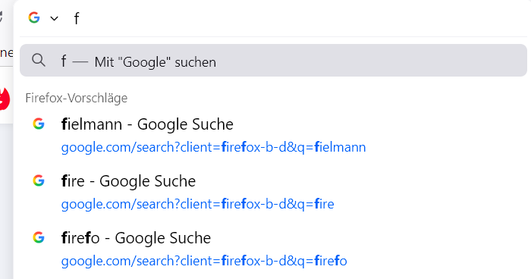Expand the search engine chevron dropdown
This screenshot has width=531, height=279.
(x=54, y=18)
